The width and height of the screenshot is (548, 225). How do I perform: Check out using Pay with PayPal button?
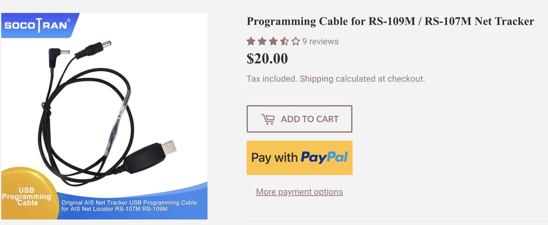299,157
